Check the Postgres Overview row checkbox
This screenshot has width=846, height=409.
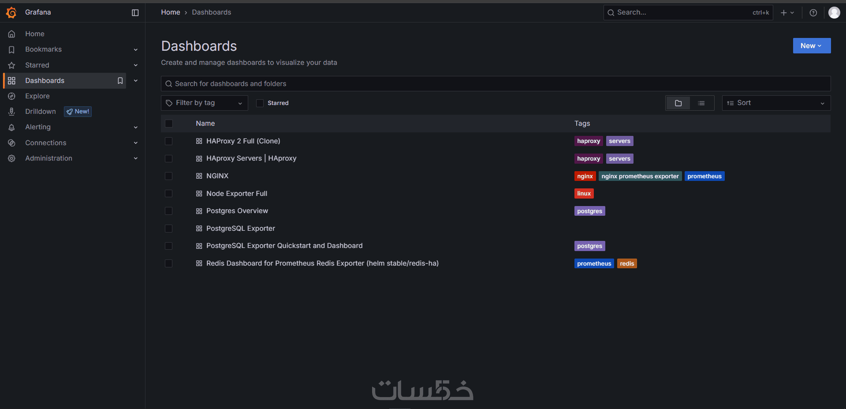[x=169, y=211]
